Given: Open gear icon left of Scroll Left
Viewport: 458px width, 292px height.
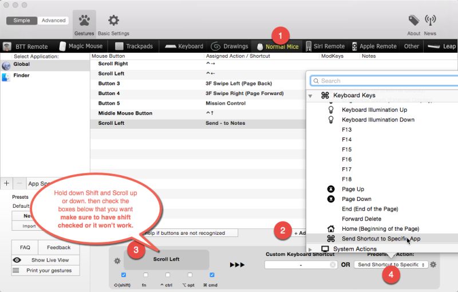Looking at the screenshot, I should click(117, 261).
